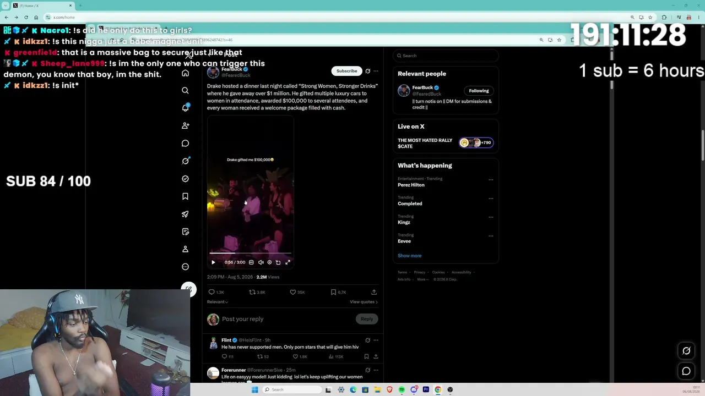Open more menu on Flint's reply
Viewport: 705px width, 396px height.
pyautogui.click(x=376, y=340)
